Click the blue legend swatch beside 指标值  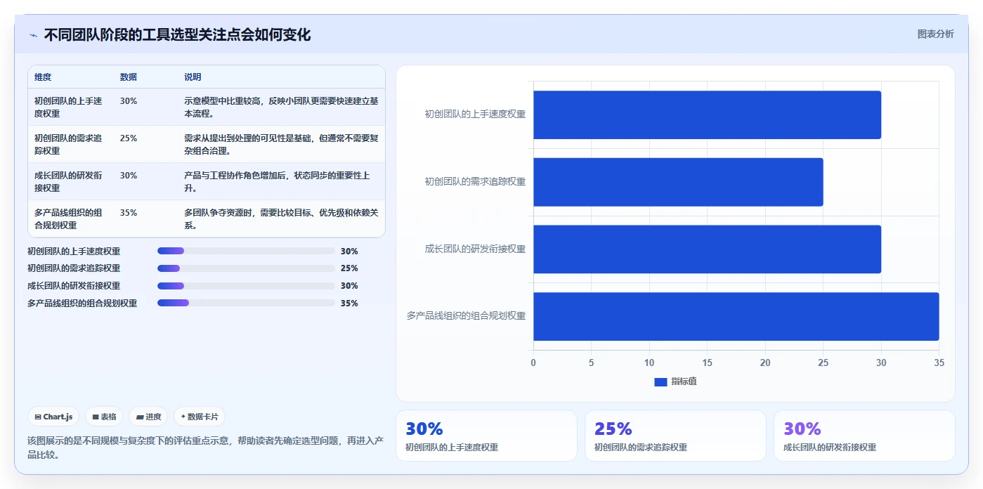tap(660, 382)
